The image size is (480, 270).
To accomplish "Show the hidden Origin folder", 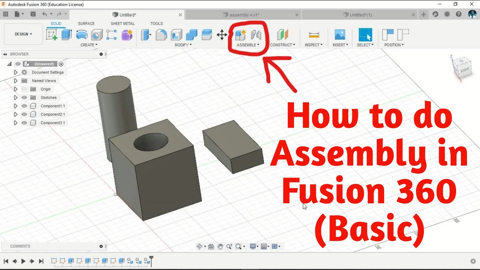I will click(24, 89).
